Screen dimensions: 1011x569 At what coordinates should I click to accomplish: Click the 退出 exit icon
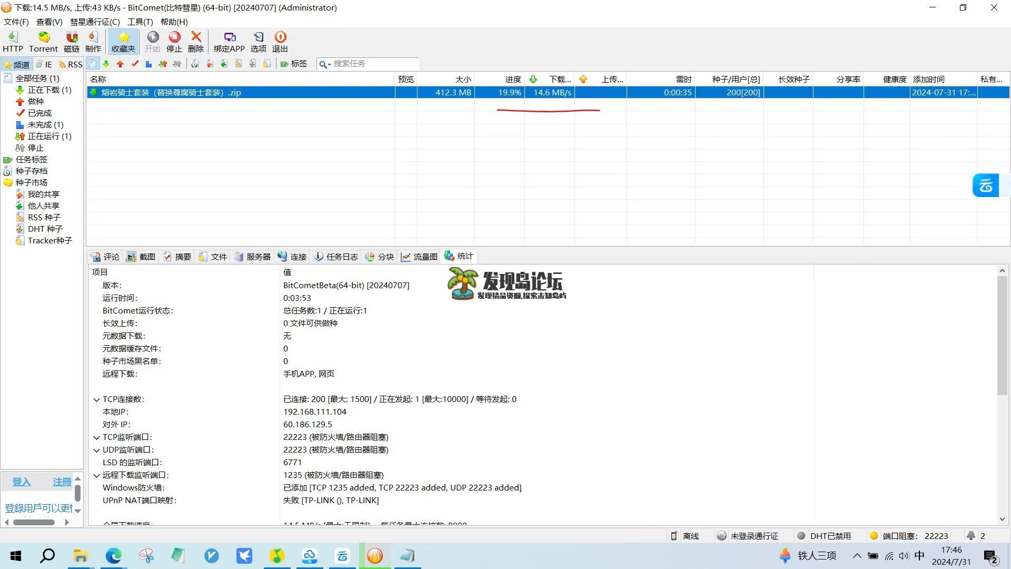(280, 42)
